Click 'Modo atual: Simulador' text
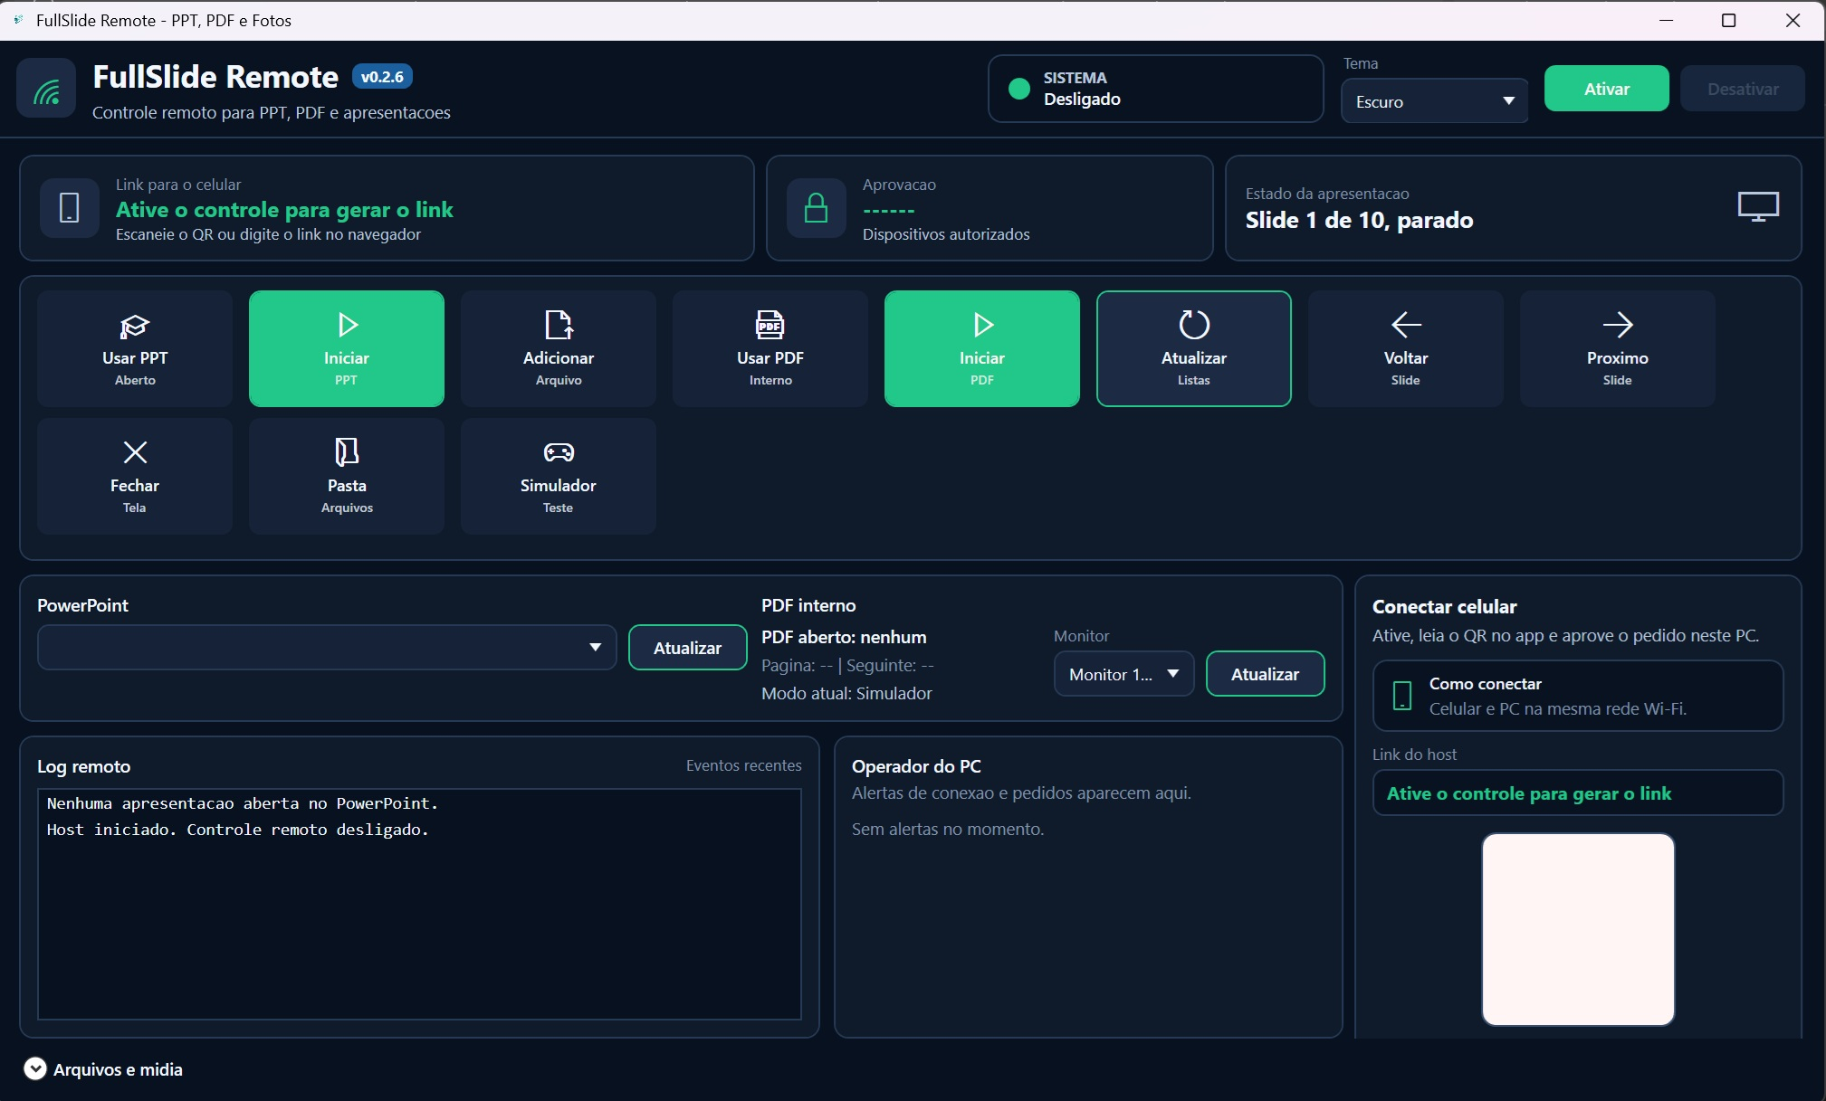1826x1101 pixels. pos(846,693)
